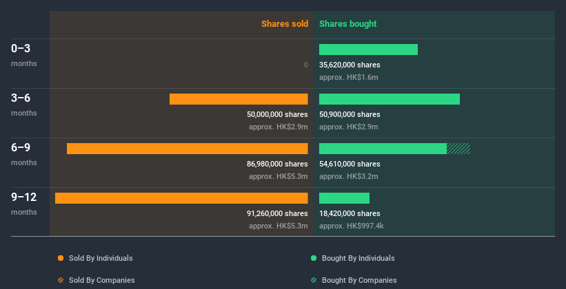Click the solid green 6–9 months bought bar
The image size is (566, 289).
[383, 149]
